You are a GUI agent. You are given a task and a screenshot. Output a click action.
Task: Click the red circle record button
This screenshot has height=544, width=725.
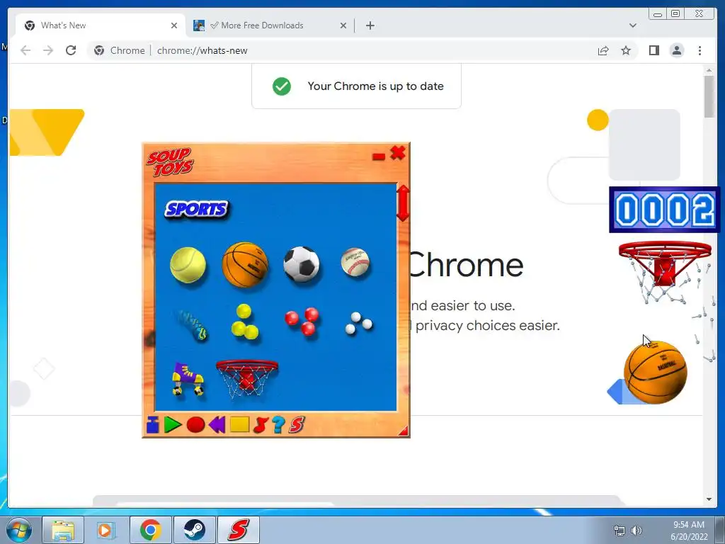pyautogui.click(x=195, y=424)
